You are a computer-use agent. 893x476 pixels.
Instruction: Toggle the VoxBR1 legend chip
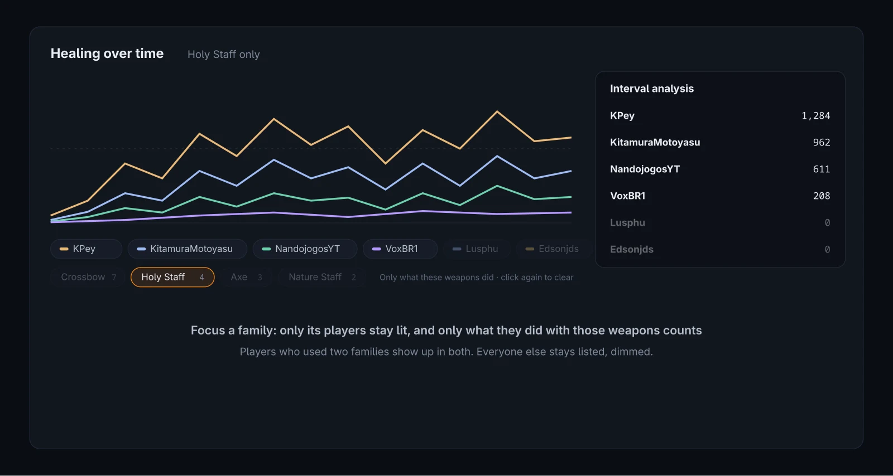click(x=400, y=249)
